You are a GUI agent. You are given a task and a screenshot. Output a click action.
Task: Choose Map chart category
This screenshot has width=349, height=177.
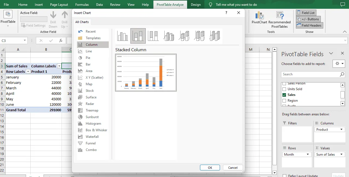pyautogui.click(x=93, y=84)
